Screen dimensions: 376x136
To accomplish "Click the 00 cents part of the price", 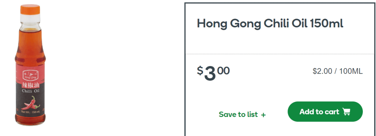I will 224,71.
